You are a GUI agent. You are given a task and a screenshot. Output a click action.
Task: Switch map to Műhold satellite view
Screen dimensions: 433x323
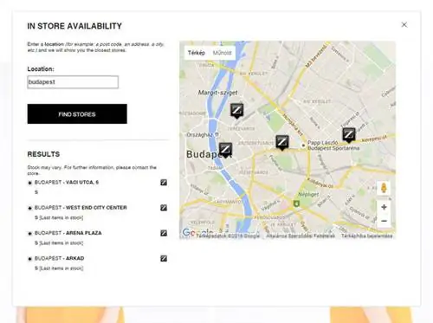click(x=222, y=53)
